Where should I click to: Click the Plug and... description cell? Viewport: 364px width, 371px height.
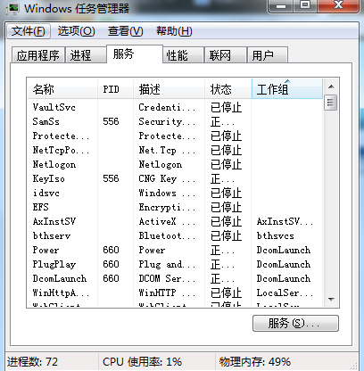pos(167,264)
